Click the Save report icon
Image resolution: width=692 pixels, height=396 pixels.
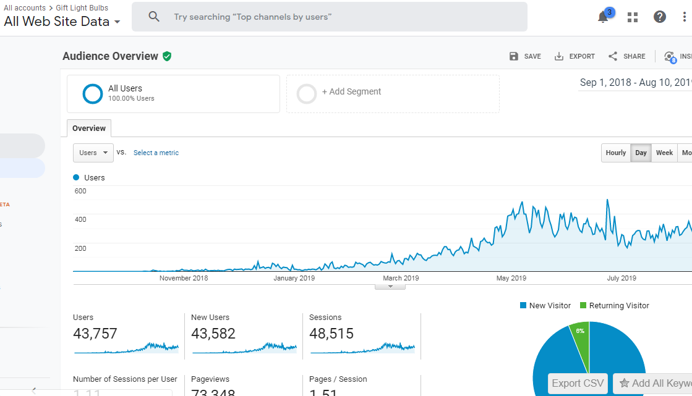click(514, 56)
